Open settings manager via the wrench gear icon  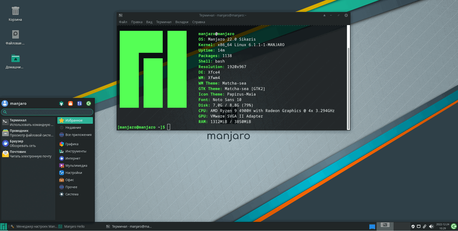(x=61, y=104)
